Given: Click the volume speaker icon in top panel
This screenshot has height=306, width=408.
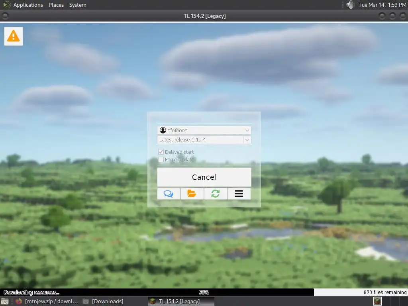Looking at the screenshot, I should click(x=350, y=5).
